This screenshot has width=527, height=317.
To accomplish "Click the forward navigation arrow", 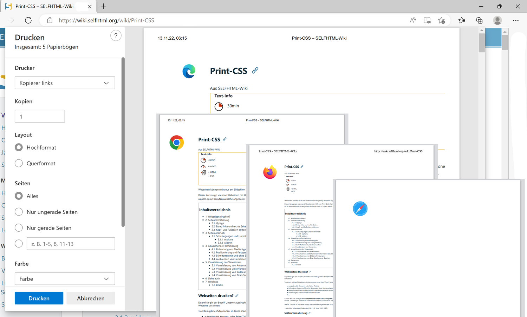I will [x=11, y=20].
